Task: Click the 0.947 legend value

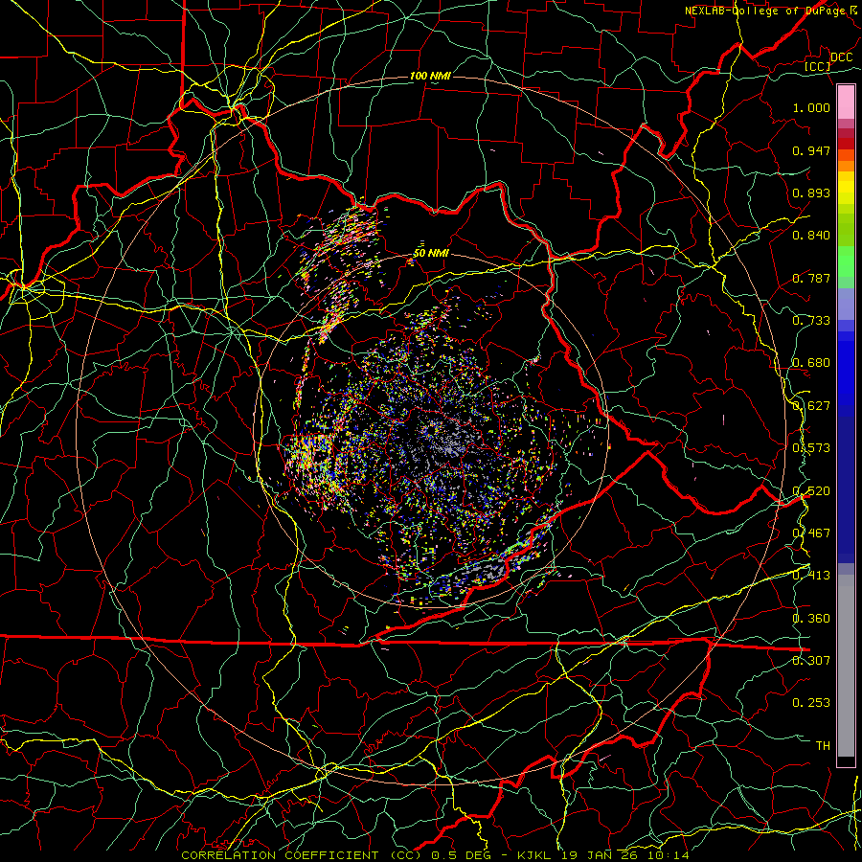Action: [x=811, y=150]
